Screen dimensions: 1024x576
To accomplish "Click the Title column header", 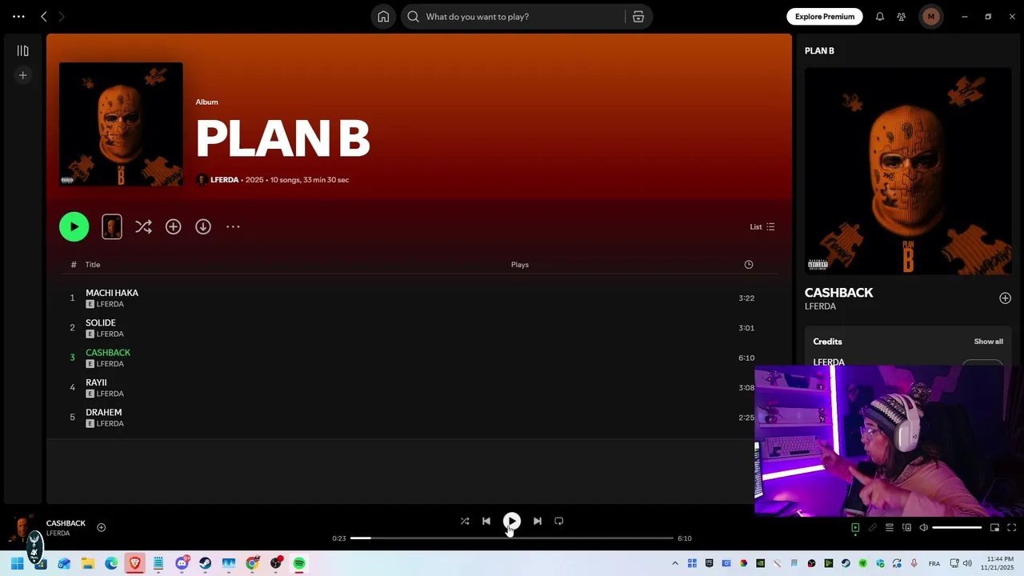I will click(x=93, y=265).
